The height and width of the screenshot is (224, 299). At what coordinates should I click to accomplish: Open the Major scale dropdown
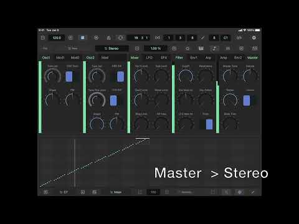tap(116, 192)
